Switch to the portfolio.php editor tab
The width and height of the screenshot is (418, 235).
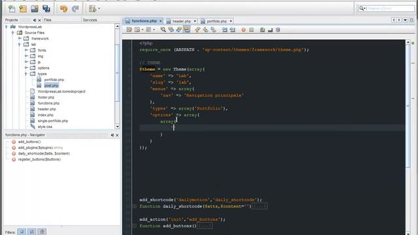(x=216, y=21)
